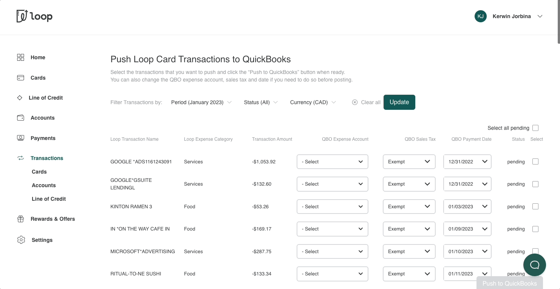Click the page vertical scrollbar
This screenshot has width=560, height=289.
pos(558,22)
